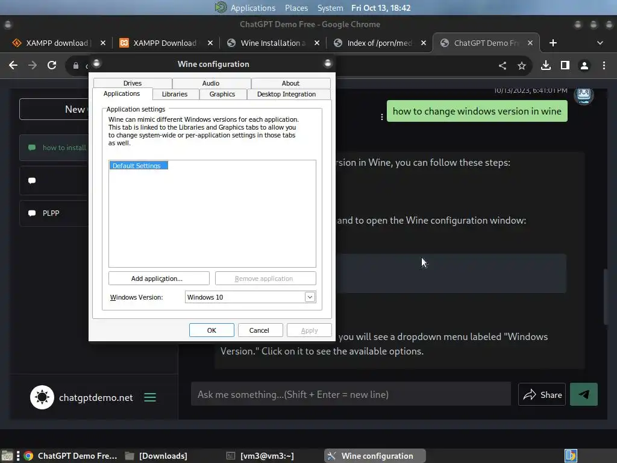
Task: Click the 'how to change windows version' message
Action: (x=477, y=111)
